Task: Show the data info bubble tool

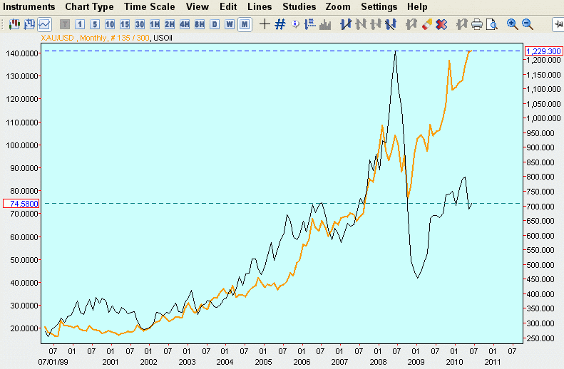Action: point(295,24)
